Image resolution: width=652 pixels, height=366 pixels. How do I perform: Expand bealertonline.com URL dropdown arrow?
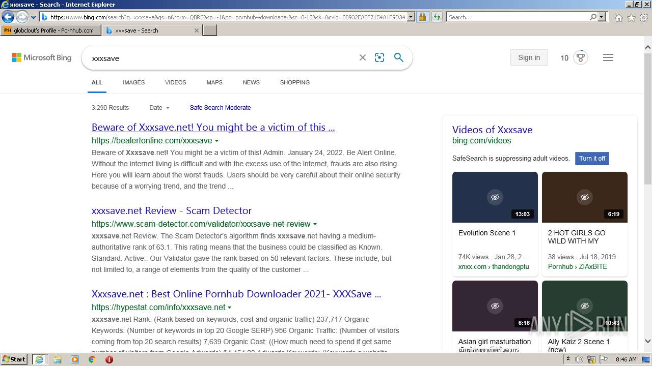(x=217, y=141)
